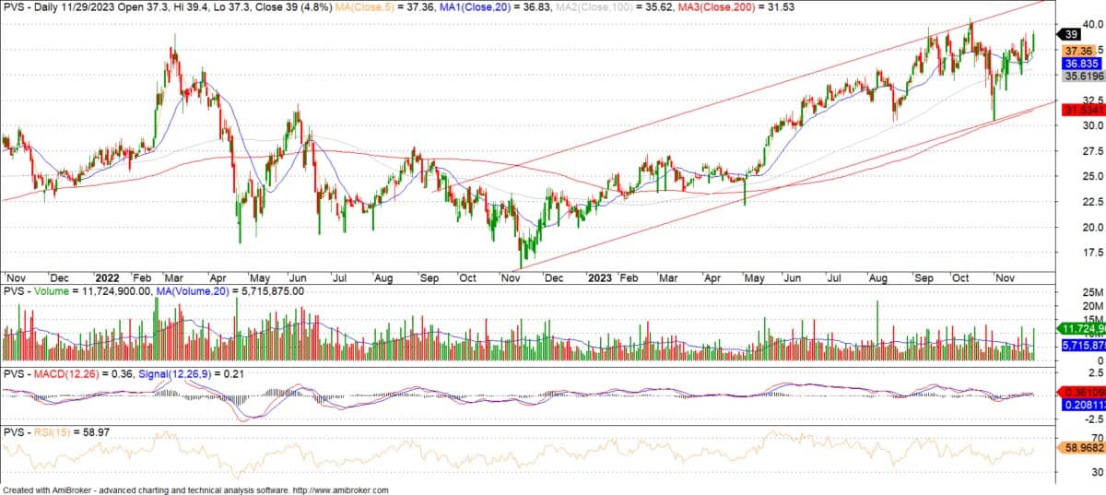Click the blue 5,715,875 volume average tag
Viewport: 1106px width, 495px height.
(x=1082, y=345)
